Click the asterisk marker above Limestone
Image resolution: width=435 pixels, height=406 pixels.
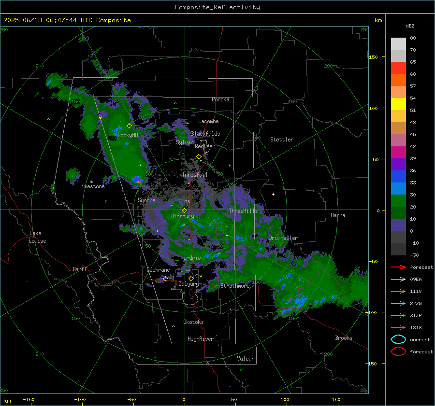click(x=91, y=182)
